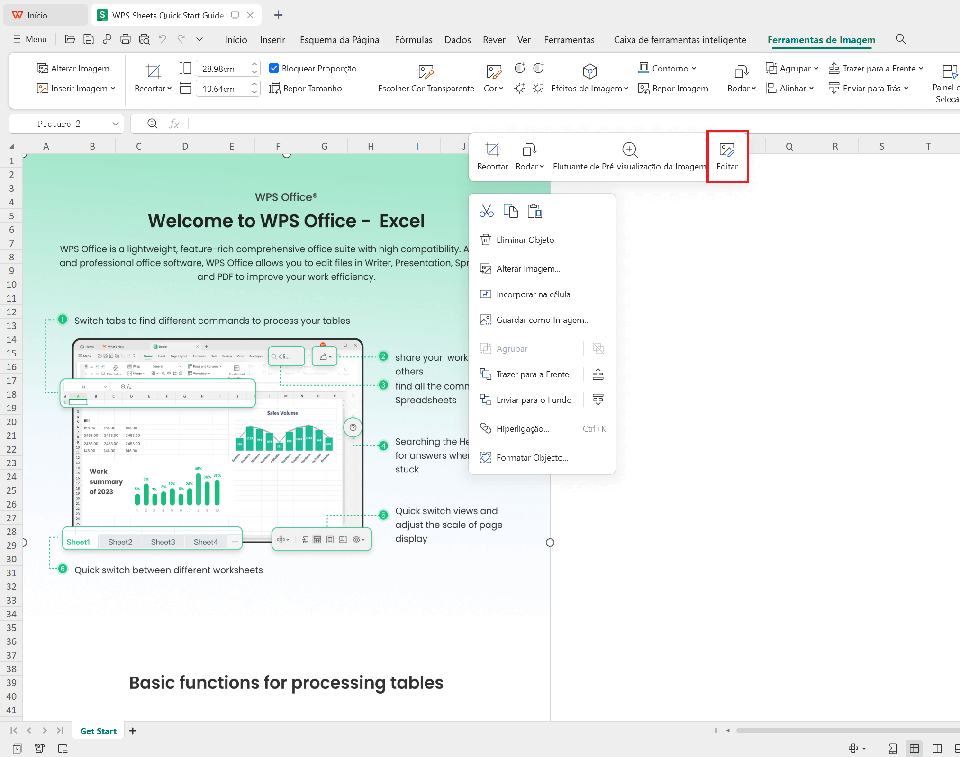Click the save icon in quick toolbar
Screen dimensions: 960x757
tap(88, 39)
